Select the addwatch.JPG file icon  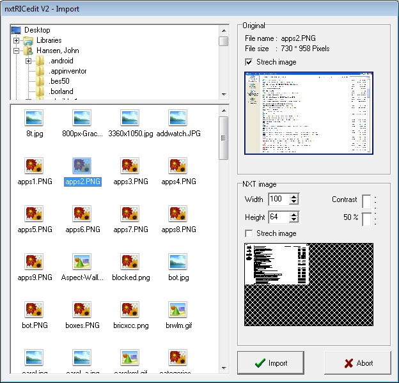pyautogui.click(x=177, y=118)
